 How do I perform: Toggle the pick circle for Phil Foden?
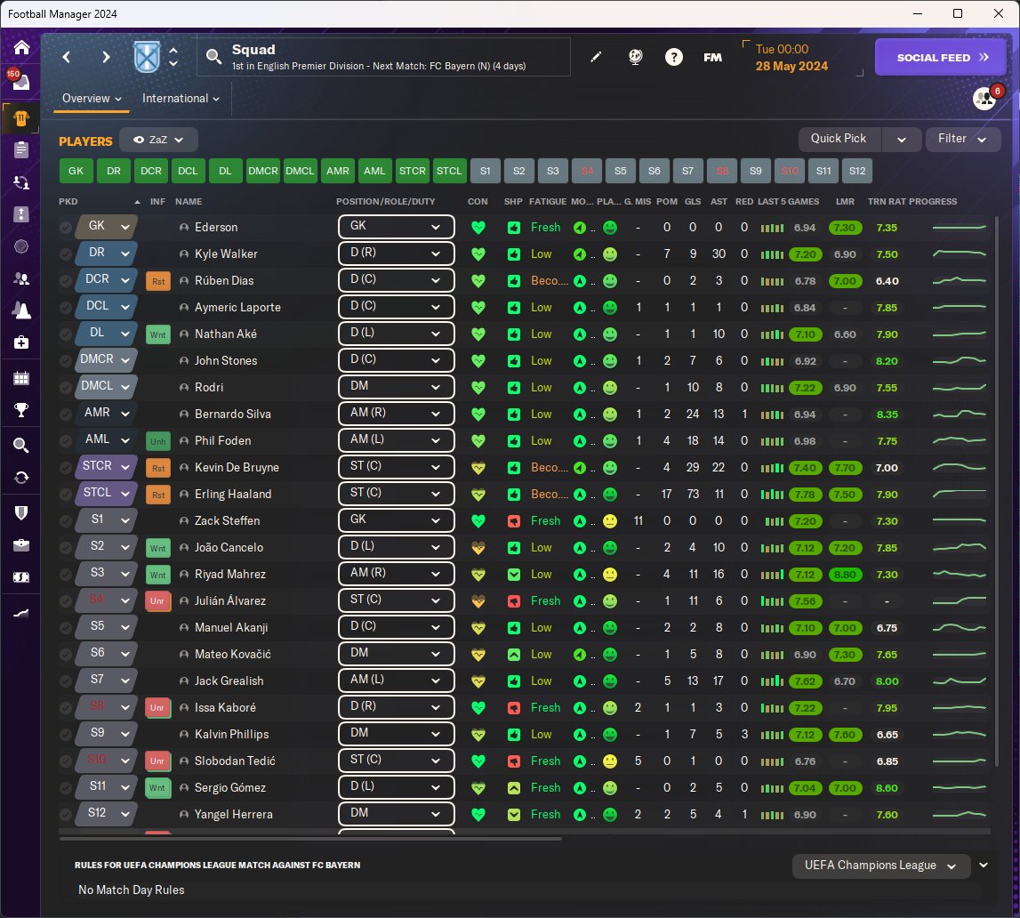tap(65, 441)
